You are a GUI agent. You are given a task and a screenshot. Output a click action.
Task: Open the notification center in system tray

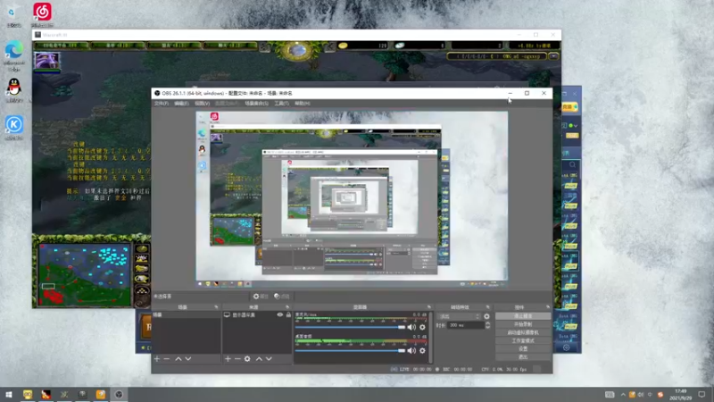(x=702, y=394)
